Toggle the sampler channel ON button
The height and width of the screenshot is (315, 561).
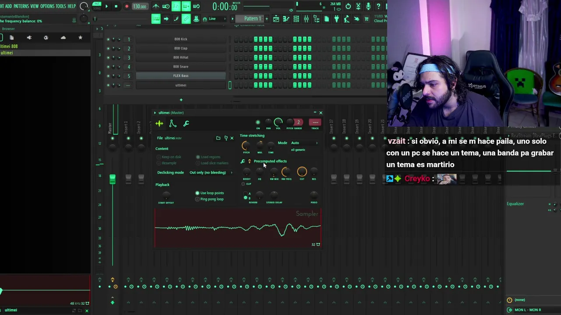coord(258,123)
